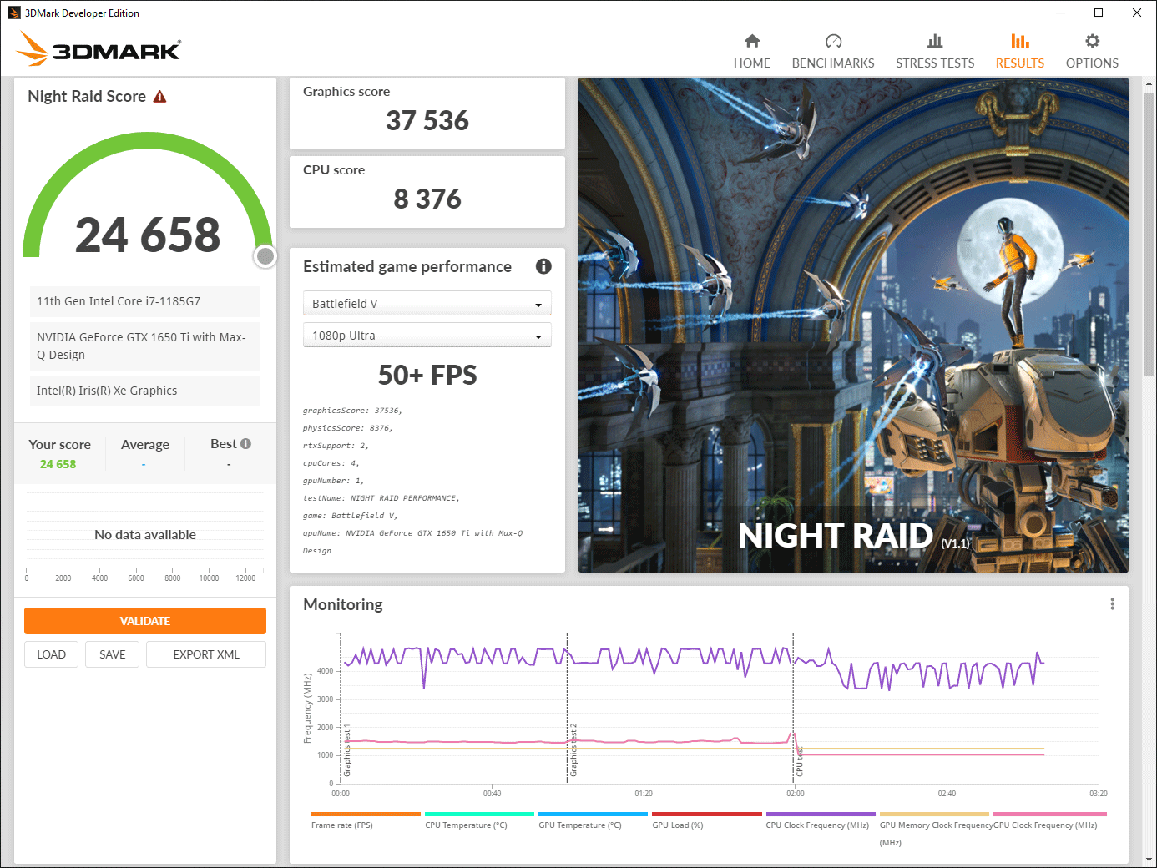Click the cpuCores: 4 detail line
Image resolution: width=1157 pixels, height=868 pixels.
(331, 463)
